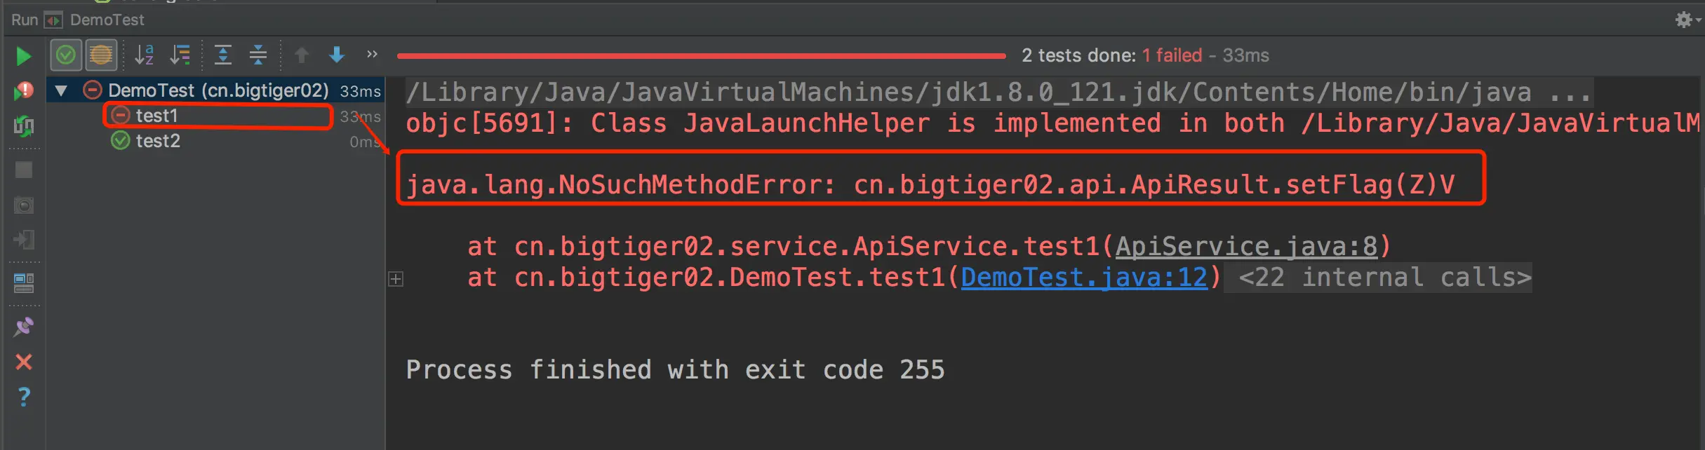Rerun failed tests
The image size is (1705, 450).
pos(23,90)
